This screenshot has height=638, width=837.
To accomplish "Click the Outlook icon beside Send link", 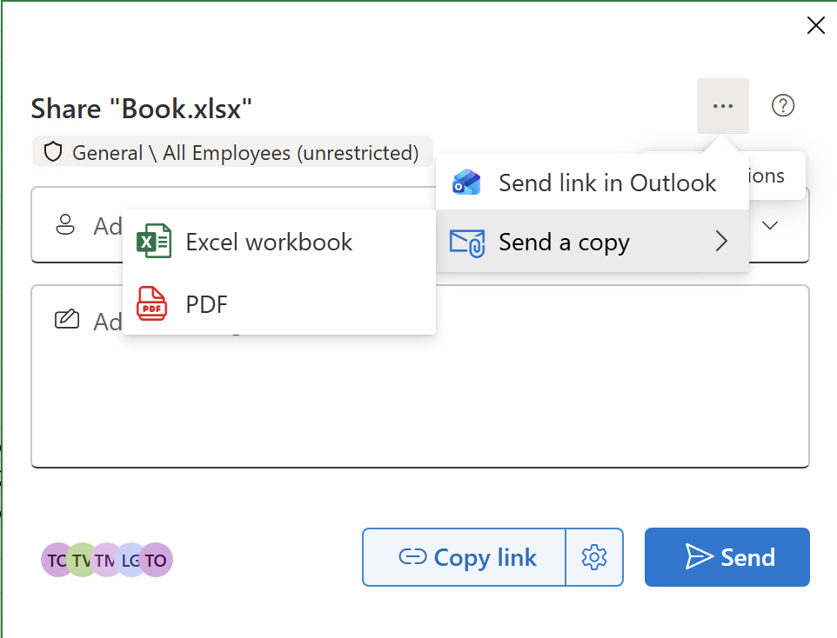I will (466, 183).
